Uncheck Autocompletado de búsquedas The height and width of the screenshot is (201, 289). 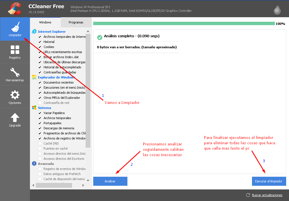pyautogui.click(x=40, y=93)
